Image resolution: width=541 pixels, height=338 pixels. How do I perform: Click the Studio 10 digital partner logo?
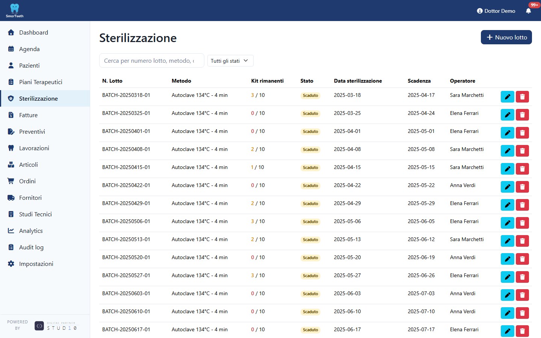(x=56, y=326)
